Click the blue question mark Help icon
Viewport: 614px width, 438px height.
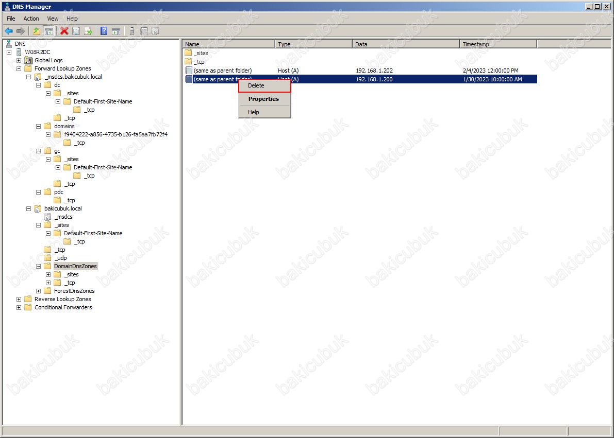point(104,31)
